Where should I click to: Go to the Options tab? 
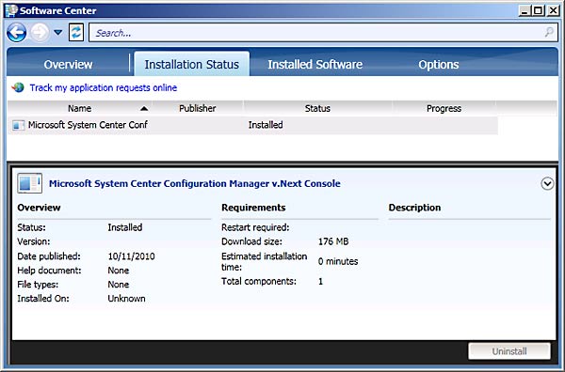(439, 64)
